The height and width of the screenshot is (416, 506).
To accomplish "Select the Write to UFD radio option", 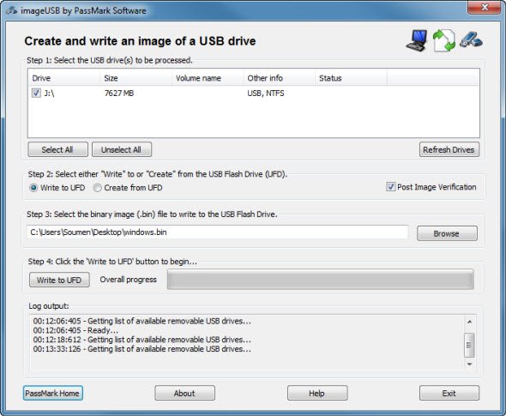I will pyautogui.click(x=33, y=188).
